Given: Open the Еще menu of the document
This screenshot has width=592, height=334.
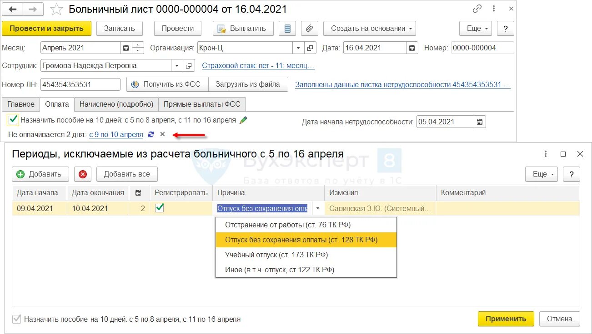Looking at the screenshot, I should point(476,28).
